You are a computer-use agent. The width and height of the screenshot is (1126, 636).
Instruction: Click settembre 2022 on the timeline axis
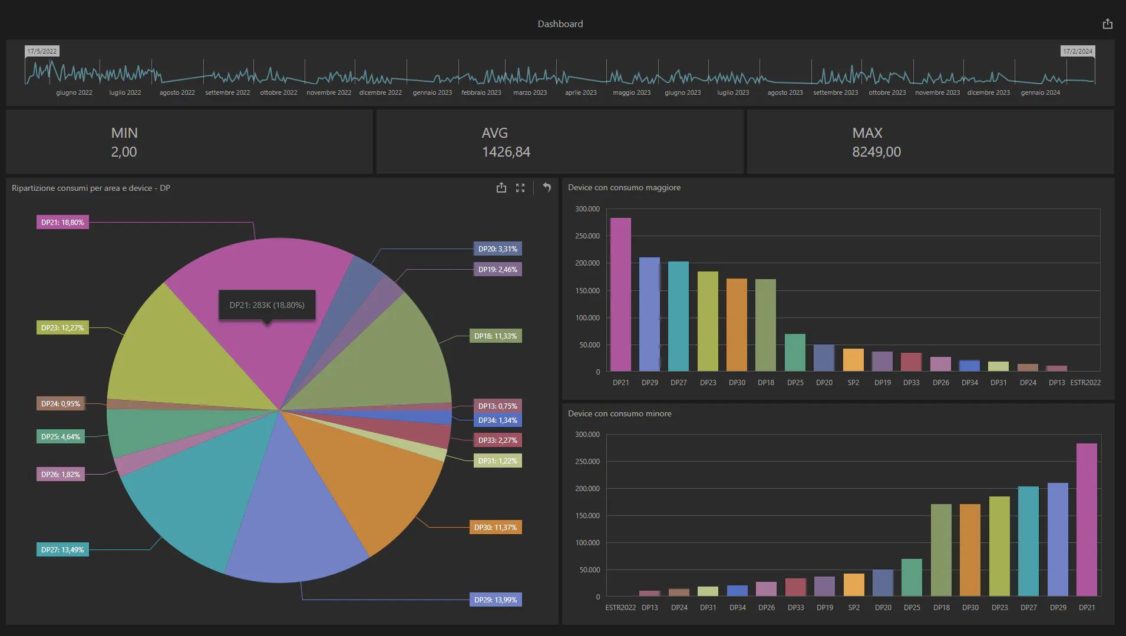(227, 92)
